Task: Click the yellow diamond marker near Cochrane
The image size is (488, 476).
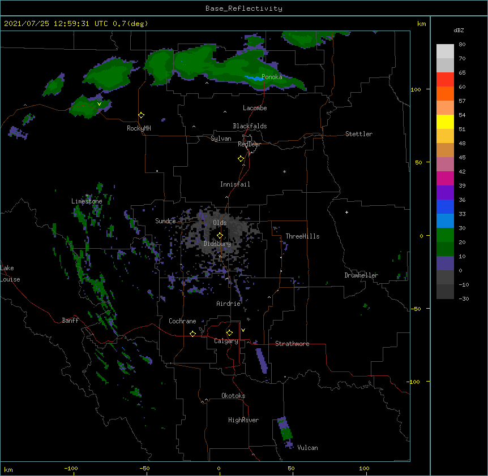Action: [x=192, y=334]
